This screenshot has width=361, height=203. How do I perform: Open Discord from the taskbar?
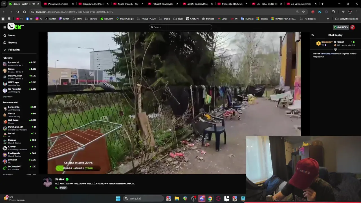pyautogui.click(x=202, y=198)
